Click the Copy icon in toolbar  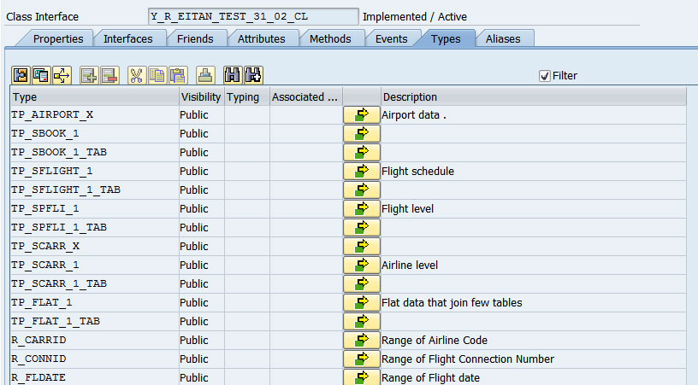pos(157,75)
